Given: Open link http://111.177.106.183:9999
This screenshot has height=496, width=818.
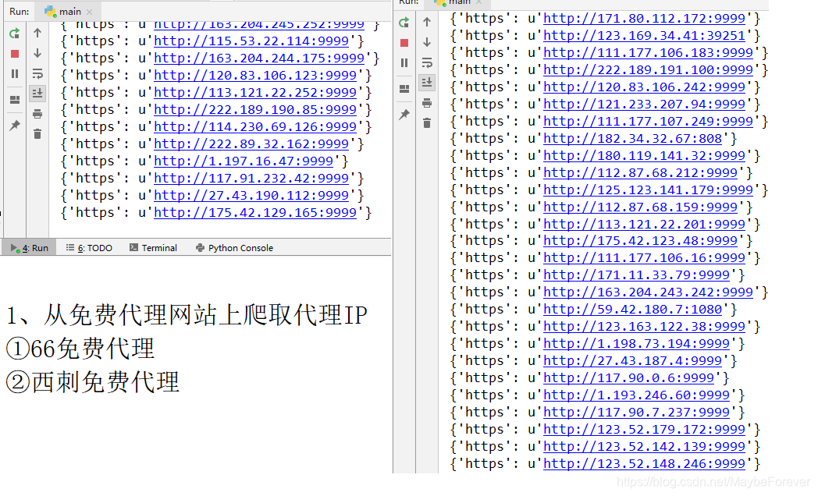Looking at the screenshot, I should point(649,52).
